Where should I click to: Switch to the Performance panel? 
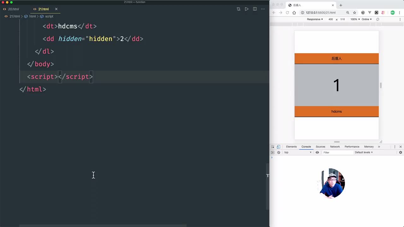point(352,147)
